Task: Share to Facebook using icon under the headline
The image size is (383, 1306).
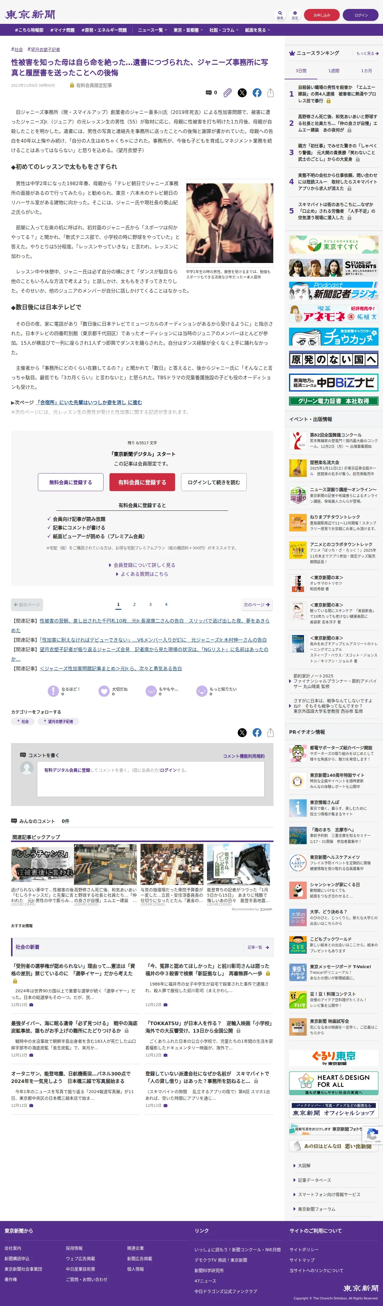Action: 257,93
